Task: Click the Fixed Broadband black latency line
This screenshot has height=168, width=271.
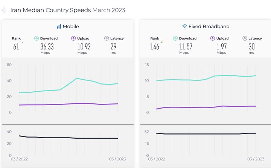Action: 203,134
